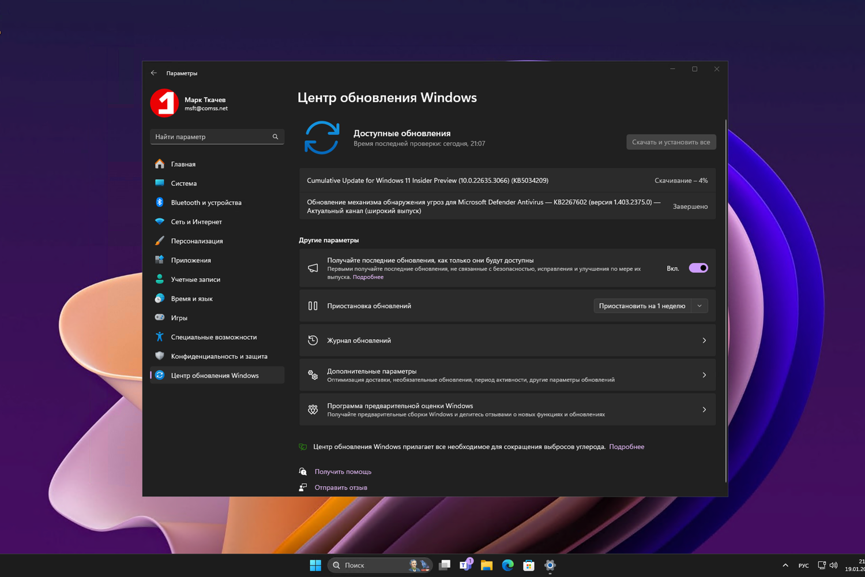Open File Explorer from the taskbar
This screenshot has width=865, height=577.
pos(487,565)
